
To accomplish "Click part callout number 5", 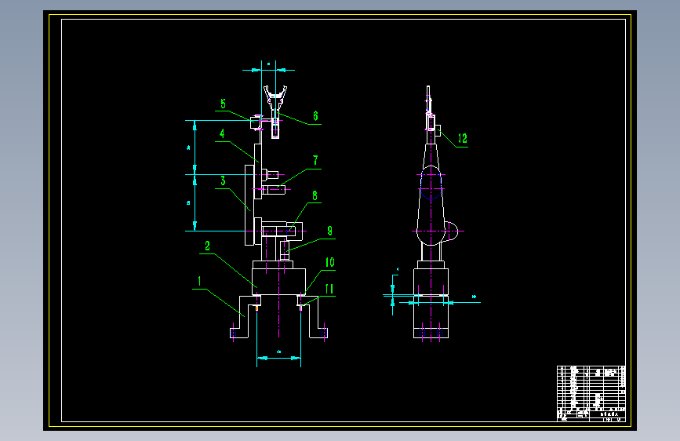I will (223, 104).
